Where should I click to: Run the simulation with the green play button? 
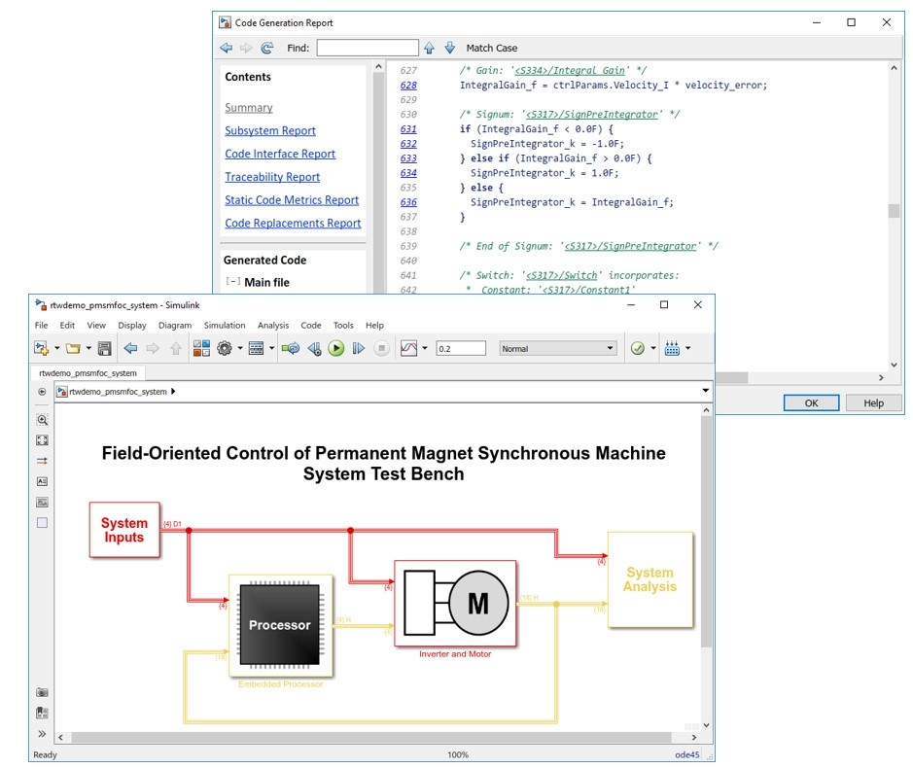336,348
